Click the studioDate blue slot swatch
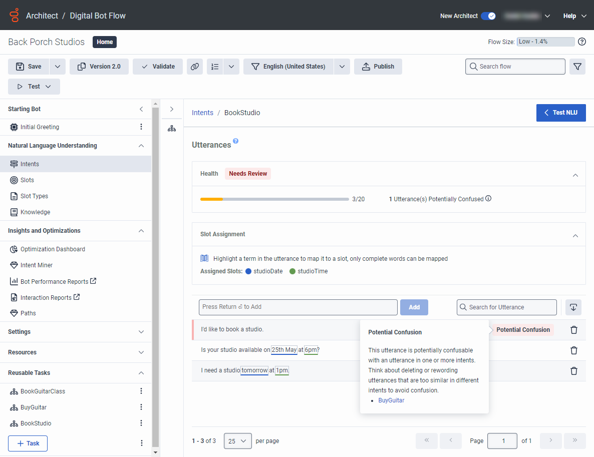 [248, 271]
